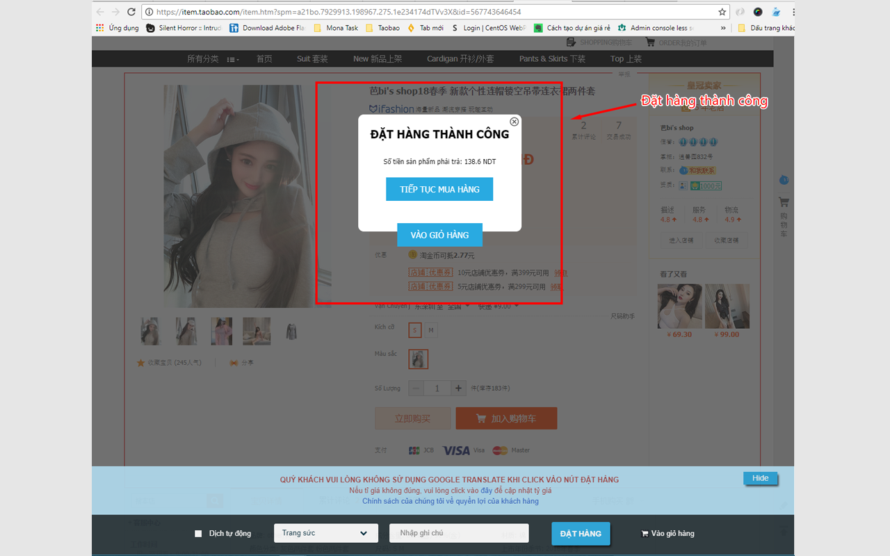
Task: Open Cardigan 开衫/外套 menu item
Action: click(x=460, y=59)
